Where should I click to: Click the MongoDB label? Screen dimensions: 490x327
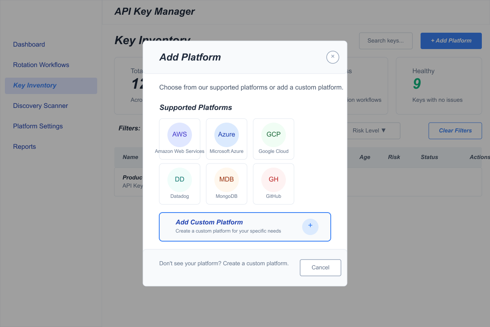[227, 196]
